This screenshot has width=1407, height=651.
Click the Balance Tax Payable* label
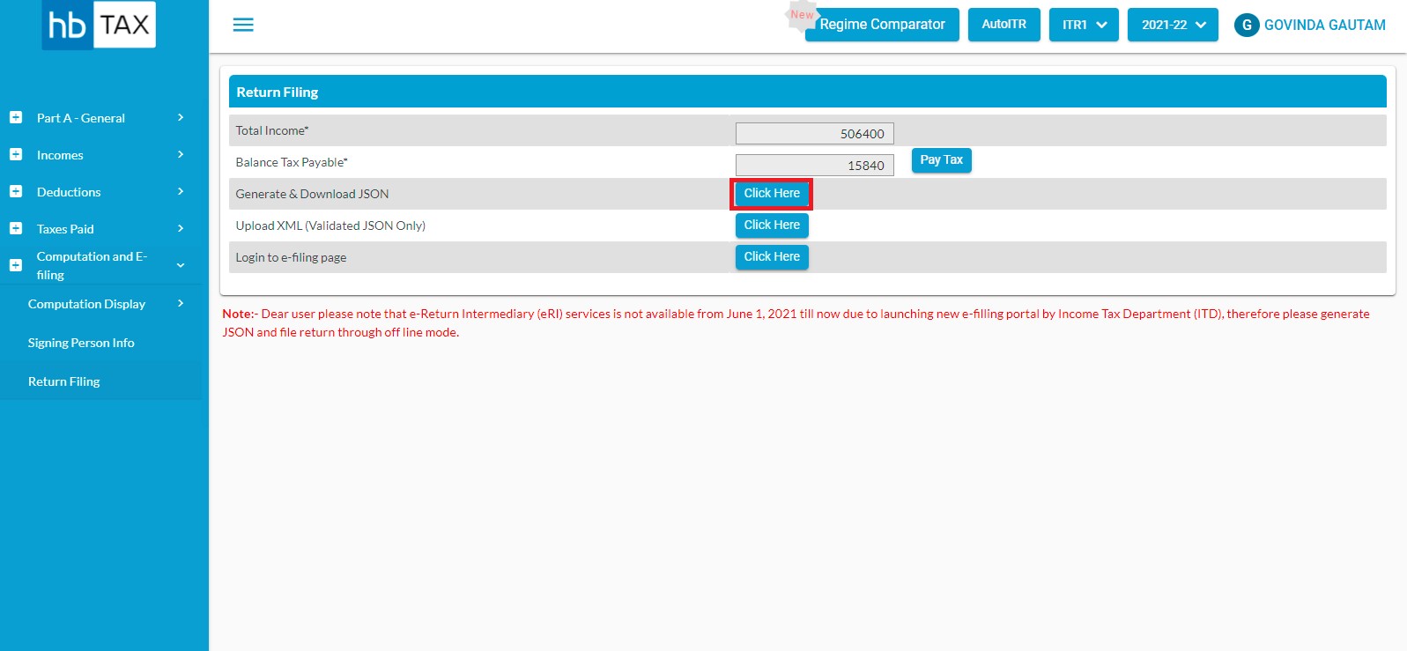(x=292, y=162)
